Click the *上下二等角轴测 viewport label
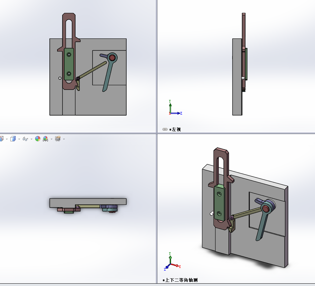 pos(180,280)
